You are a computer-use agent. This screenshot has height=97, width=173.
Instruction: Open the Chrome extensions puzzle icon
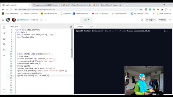[162, 10]
